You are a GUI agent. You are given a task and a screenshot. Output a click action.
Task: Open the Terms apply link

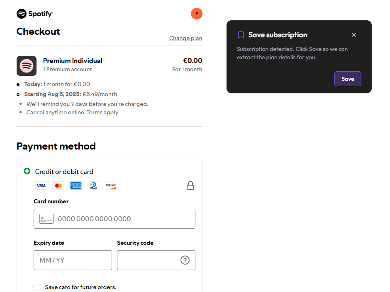pyautogui.click(x=102, y=112)
